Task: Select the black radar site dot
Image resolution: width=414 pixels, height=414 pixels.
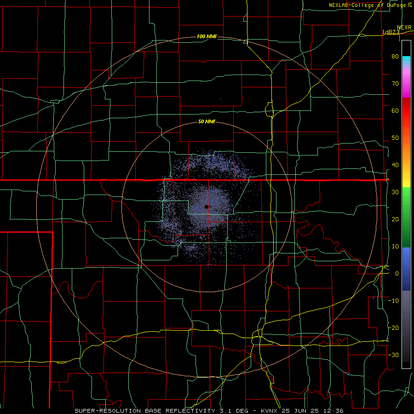Action: [207, 207]
